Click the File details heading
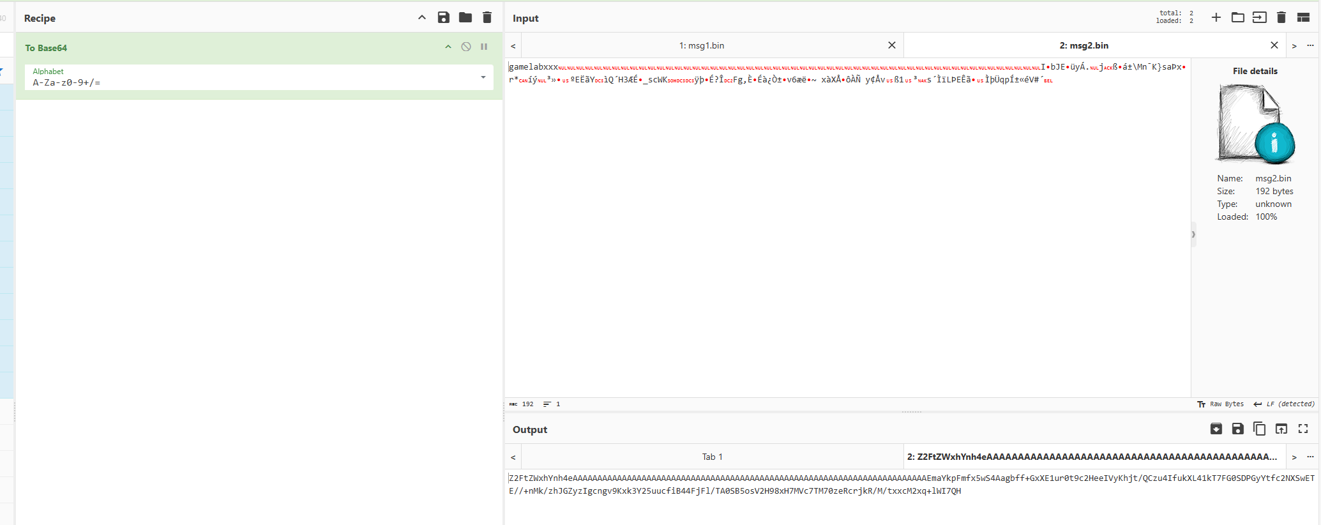This screenshot has height=525, width=1321. [x=1255, y=71]
